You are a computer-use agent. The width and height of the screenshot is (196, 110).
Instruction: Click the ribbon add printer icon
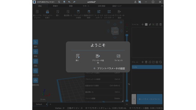pos(119,12)
